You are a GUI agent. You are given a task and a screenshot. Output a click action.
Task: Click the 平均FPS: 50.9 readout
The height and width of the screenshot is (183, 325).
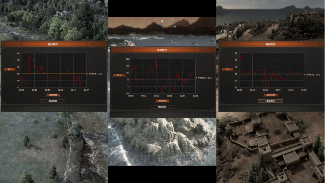pyautogui.click(x=95, y=74)
